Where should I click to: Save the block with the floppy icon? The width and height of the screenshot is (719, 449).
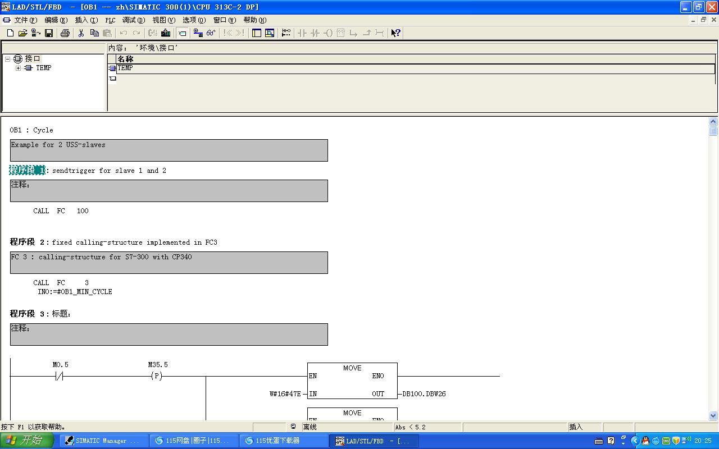click(49, 33)
